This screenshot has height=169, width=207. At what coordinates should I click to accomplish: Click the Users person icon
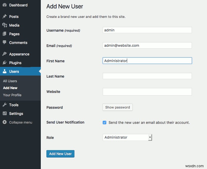pos(4,71)
